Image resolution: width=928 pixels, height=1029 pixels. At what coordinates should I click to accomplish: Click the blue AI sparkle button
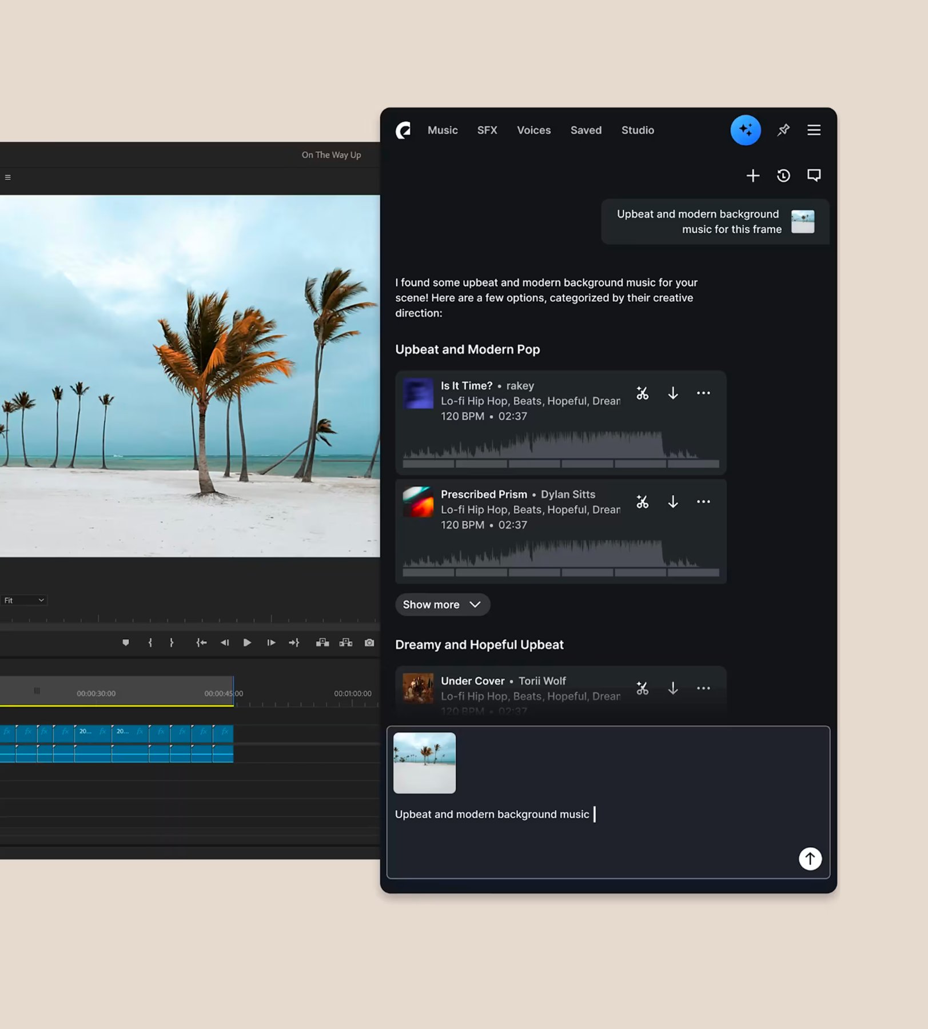click(746, 130)
